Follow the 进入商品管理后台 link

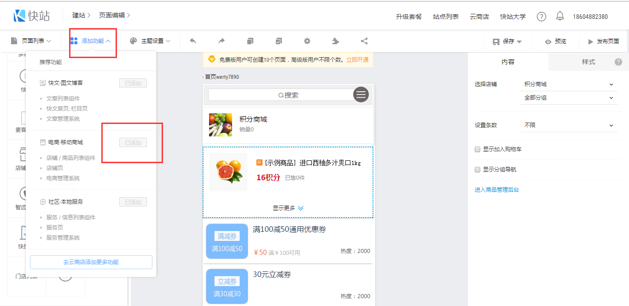click(497, 189)
